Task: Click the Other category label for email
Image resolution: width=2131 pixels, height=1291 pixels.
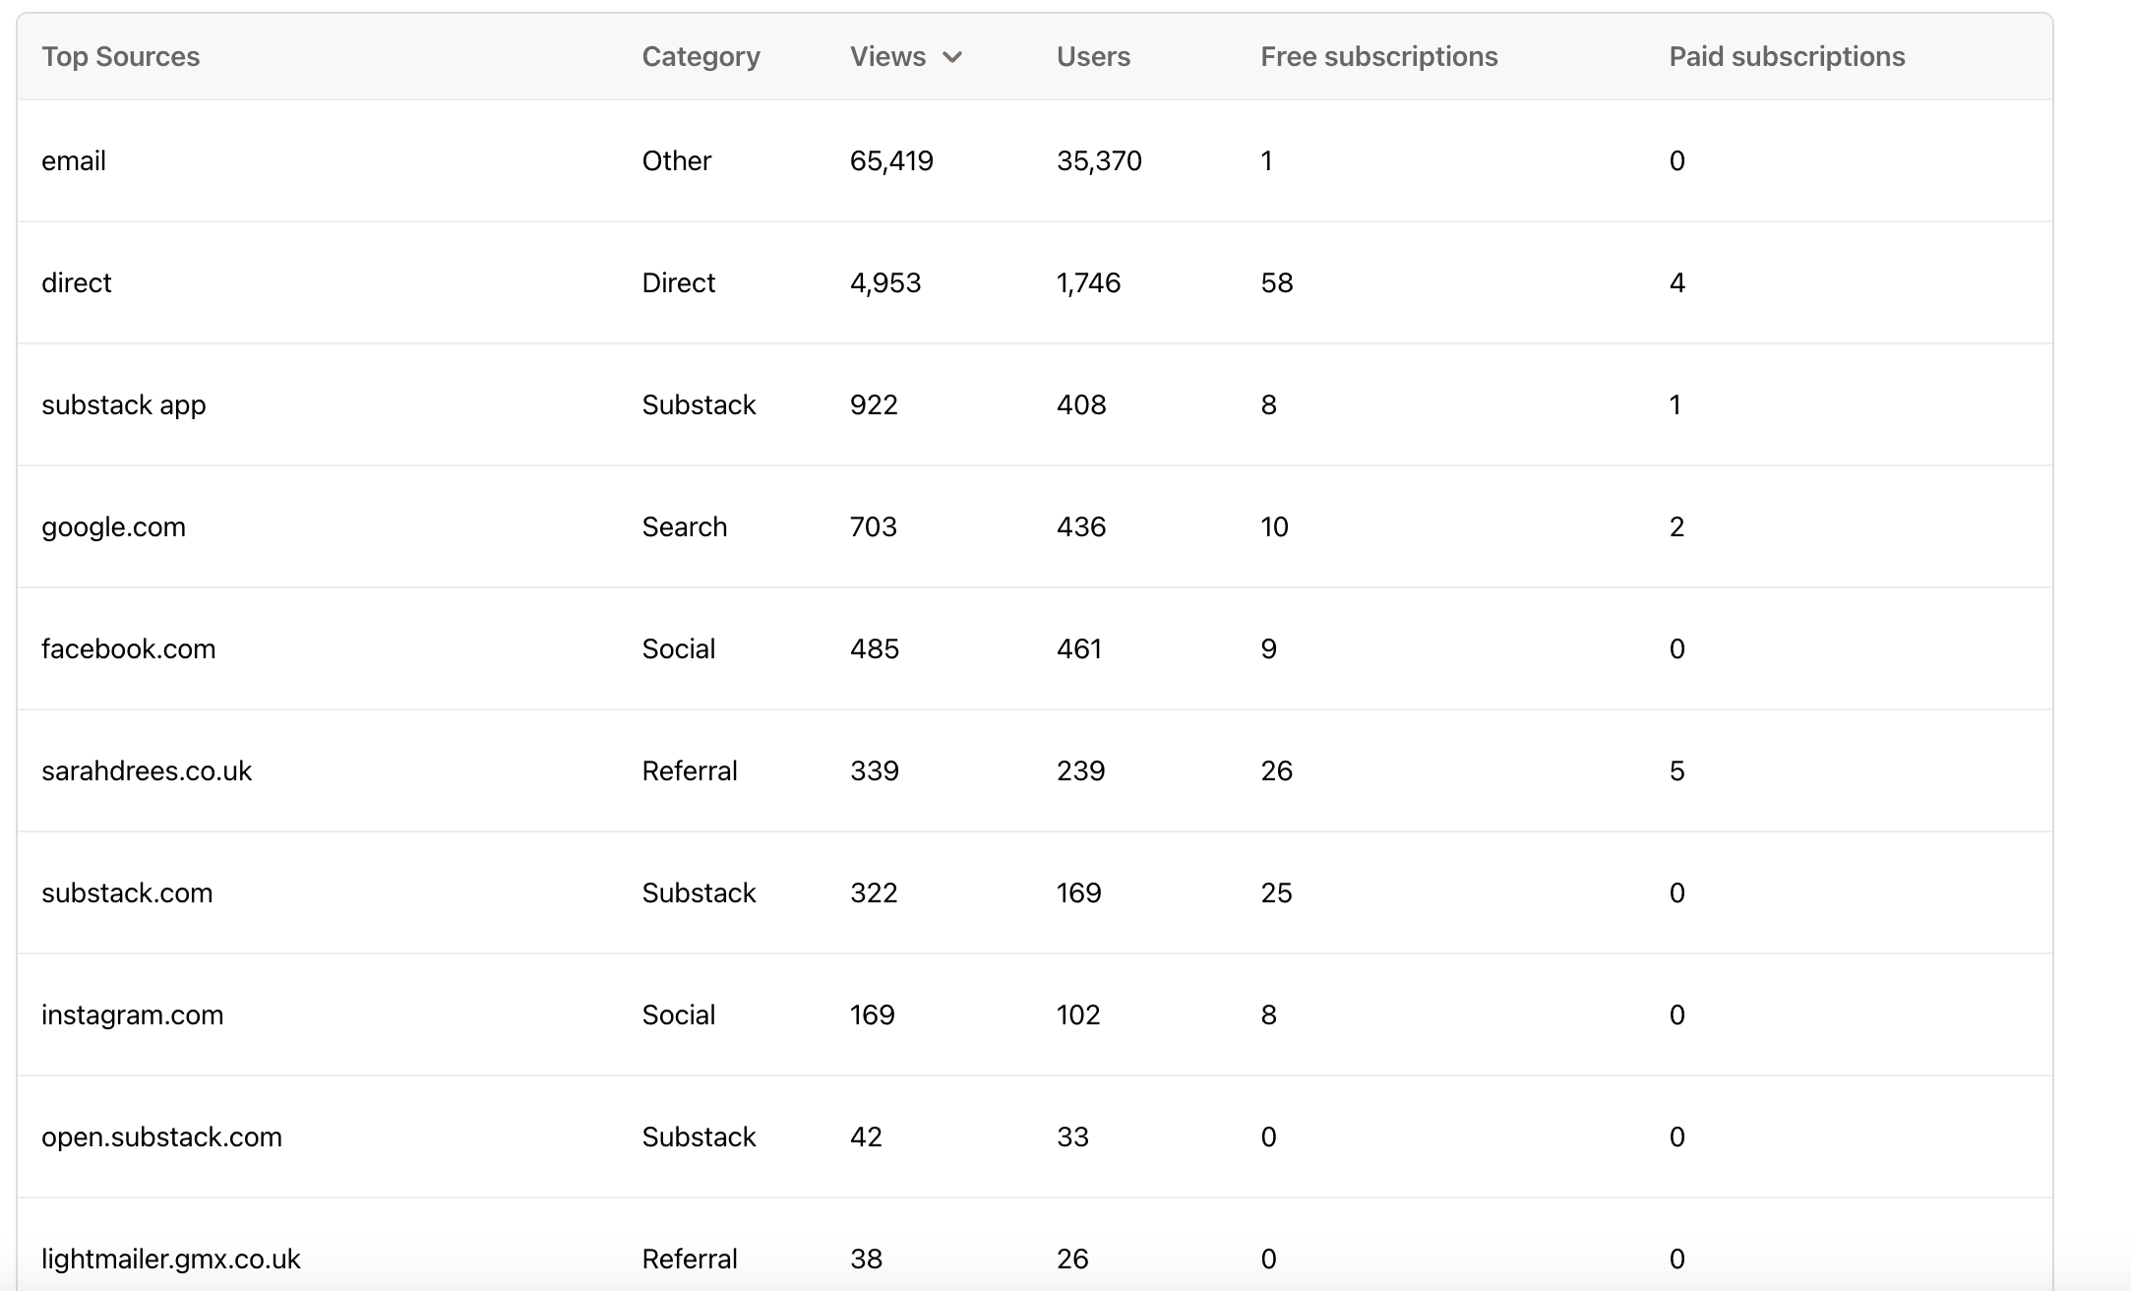Action: point(676,160)
